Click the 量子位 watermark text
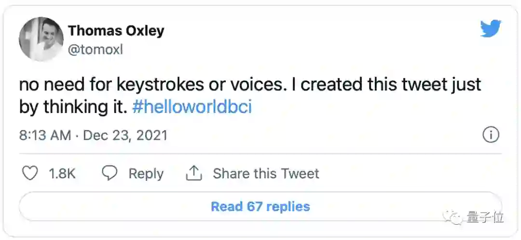 coord(485,218)
